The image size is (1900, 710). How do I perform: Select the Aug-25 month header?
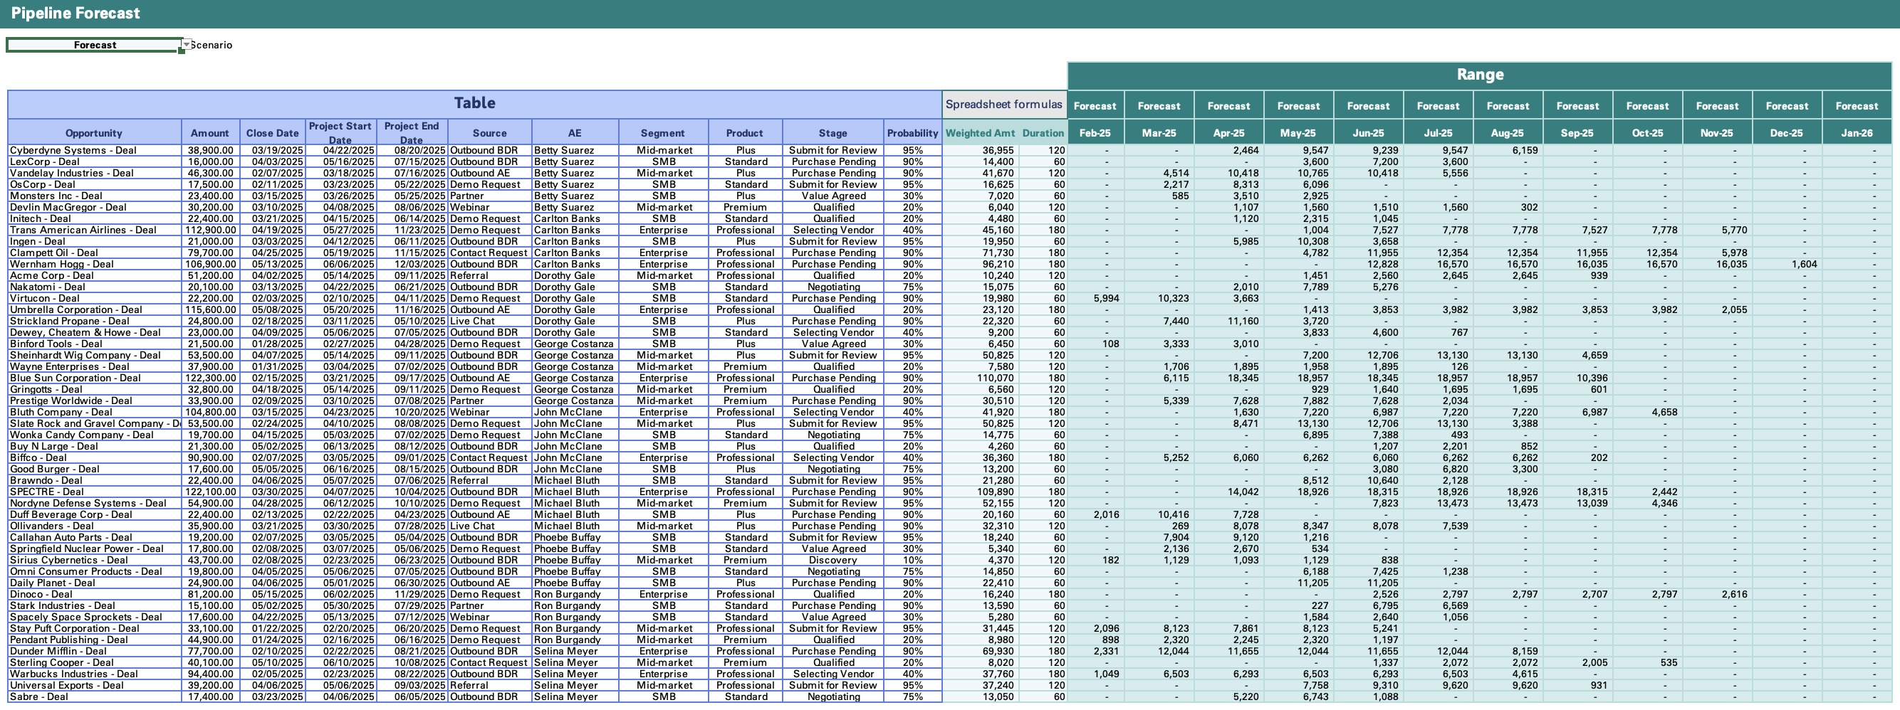point(1508,132)
